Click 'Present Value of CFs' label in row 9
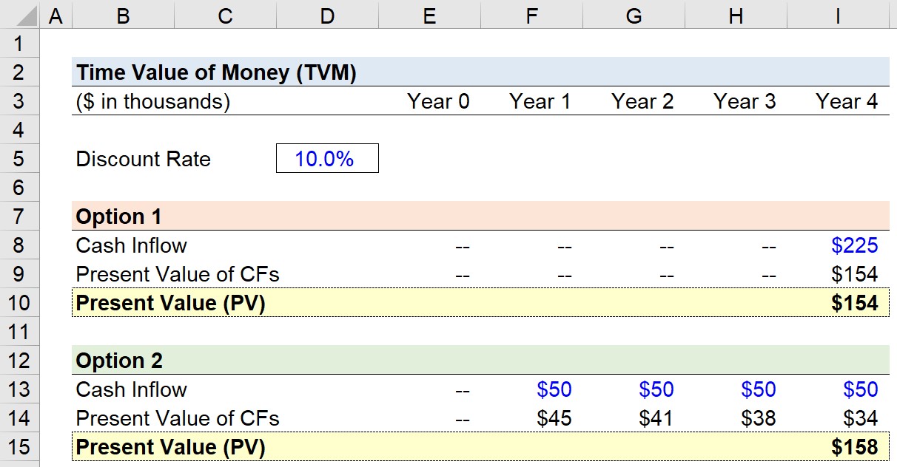This screenshot has height=467, width=897. [178, 274]
